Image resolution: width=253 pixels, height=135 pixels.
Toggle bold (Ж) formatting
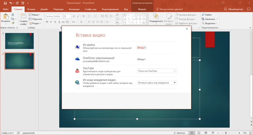47,22
